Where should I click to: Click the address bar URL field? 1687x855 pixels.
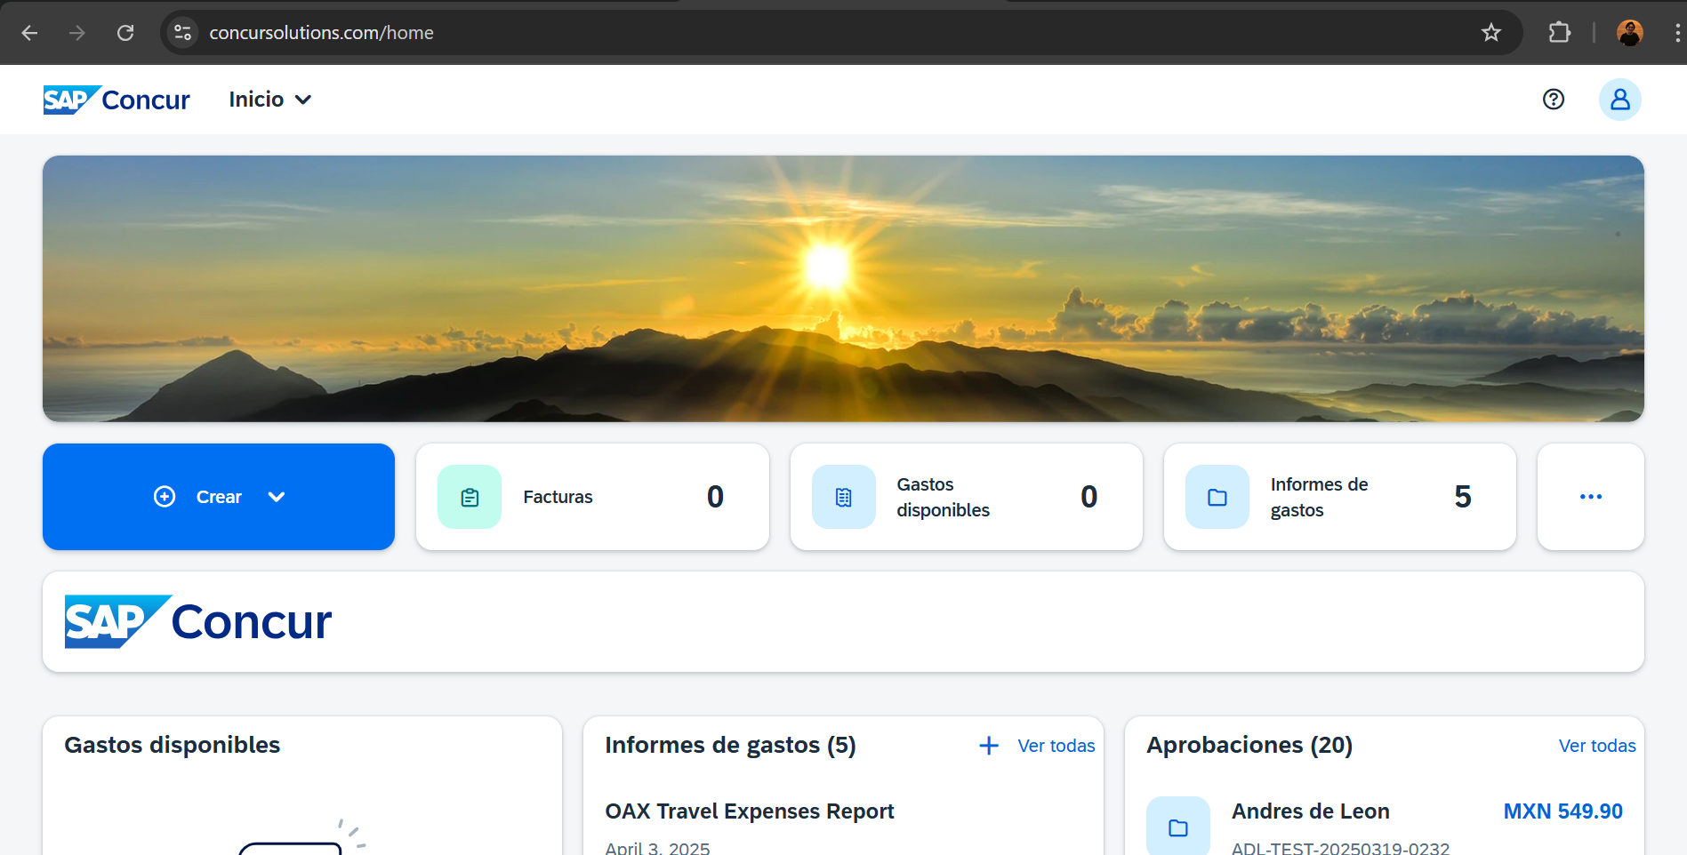pyautogui.click(x=841, y=33)
